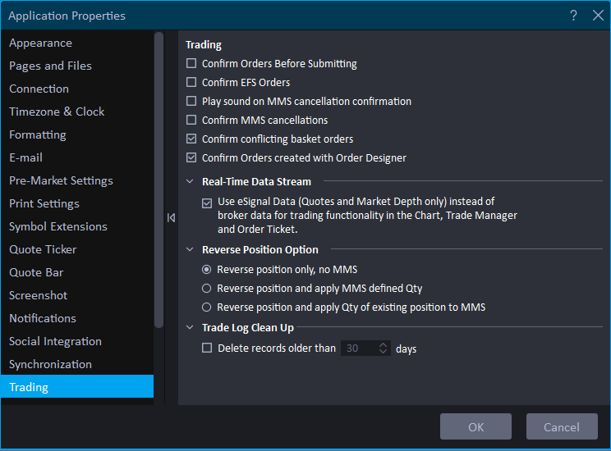Go to Quote Ticker settings

44,249
